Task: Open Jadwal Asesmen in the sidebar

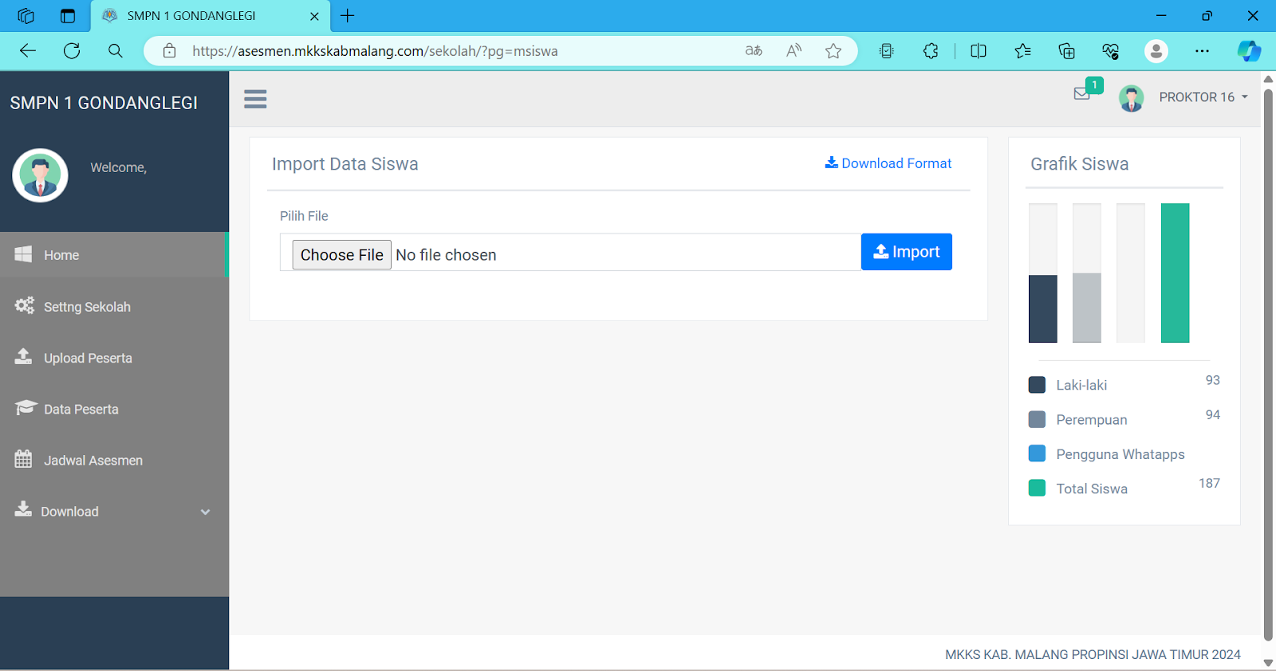Action: point(114,460)
